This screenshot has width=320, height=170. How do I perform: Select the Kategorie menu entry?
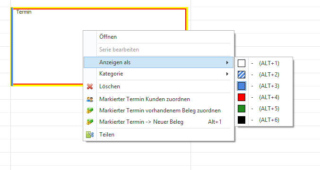158,74
